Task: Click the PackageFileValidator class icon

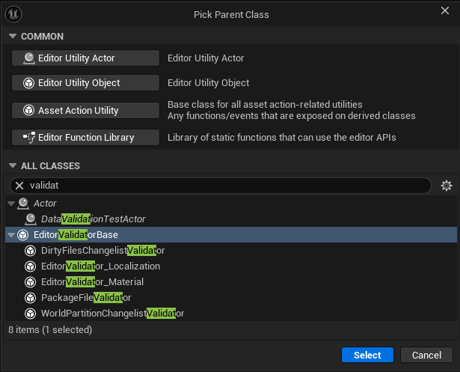Action: pos(31,298)
